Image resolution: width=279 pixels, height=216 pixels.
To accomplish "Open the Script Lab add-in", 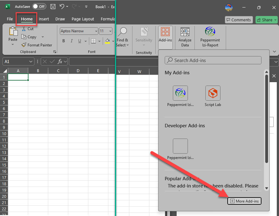I will [x=213, y=96].
